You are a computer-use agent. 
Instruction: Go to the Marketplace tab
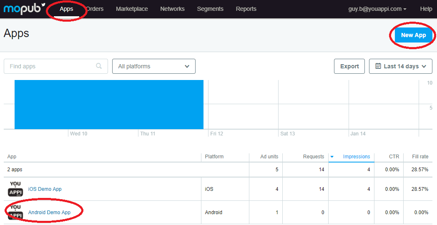[132, 9]
